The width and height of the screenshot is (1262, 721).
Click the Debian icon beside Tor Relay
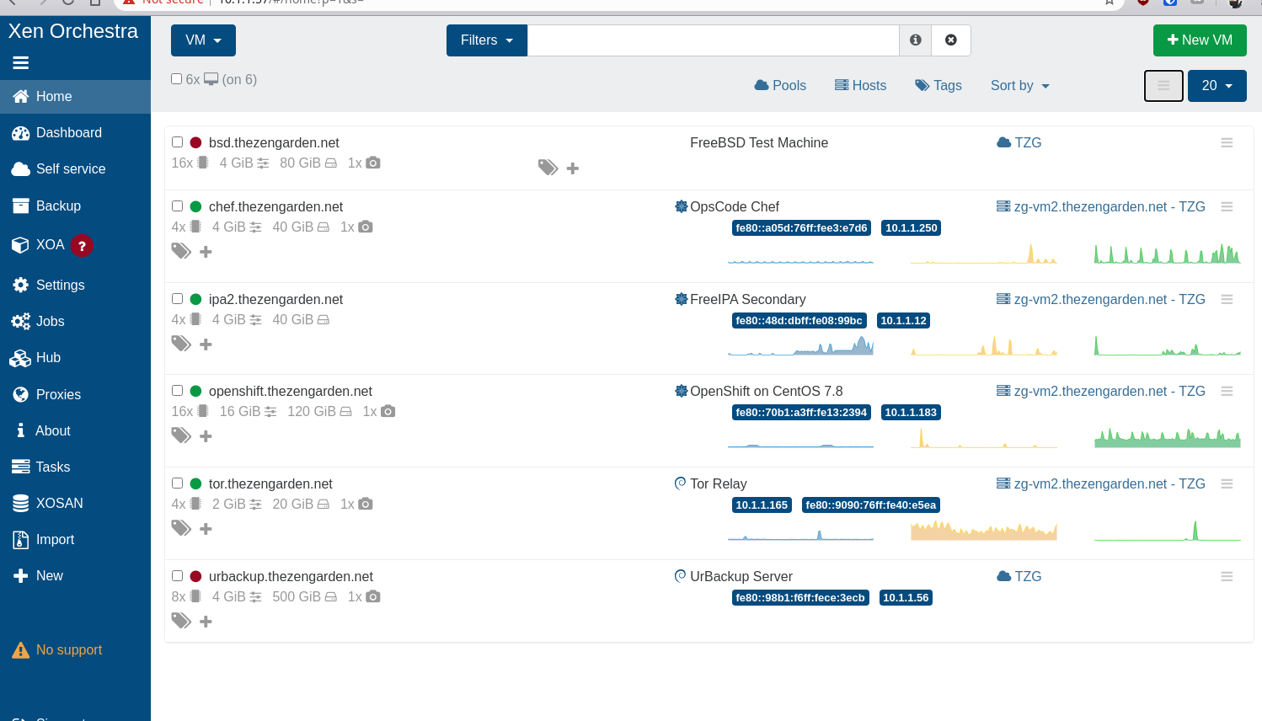(681, 483)
